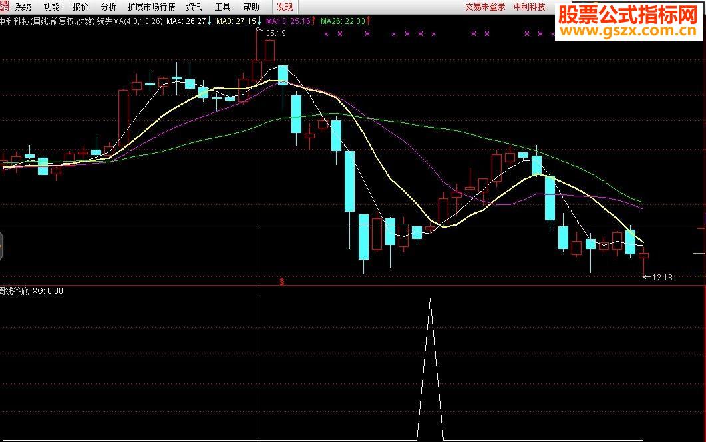The width and height of the screenshot is (706, 442).
Task: Click the 35.19 high price label
Action: [275, 33]
